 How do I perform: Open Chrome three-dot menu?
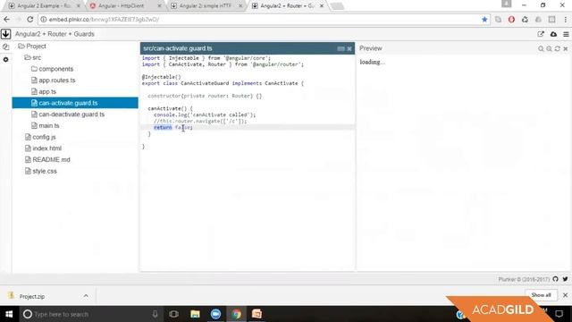566,20
